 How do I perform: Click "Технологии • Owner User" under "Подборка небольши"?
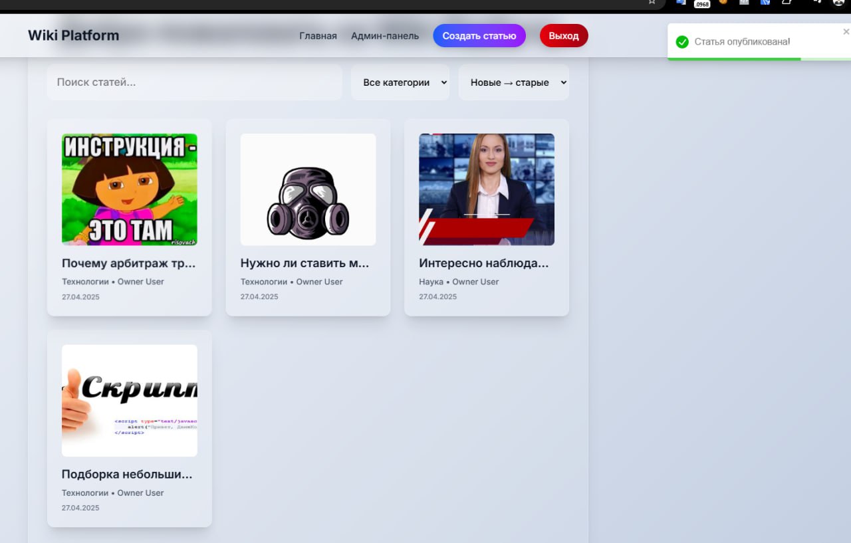(113, 493)
